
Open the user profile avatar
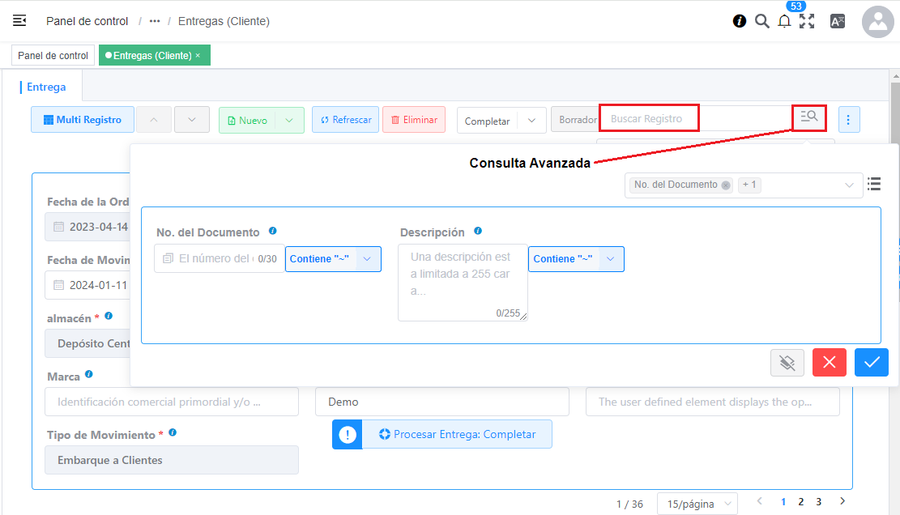(877, 22)
